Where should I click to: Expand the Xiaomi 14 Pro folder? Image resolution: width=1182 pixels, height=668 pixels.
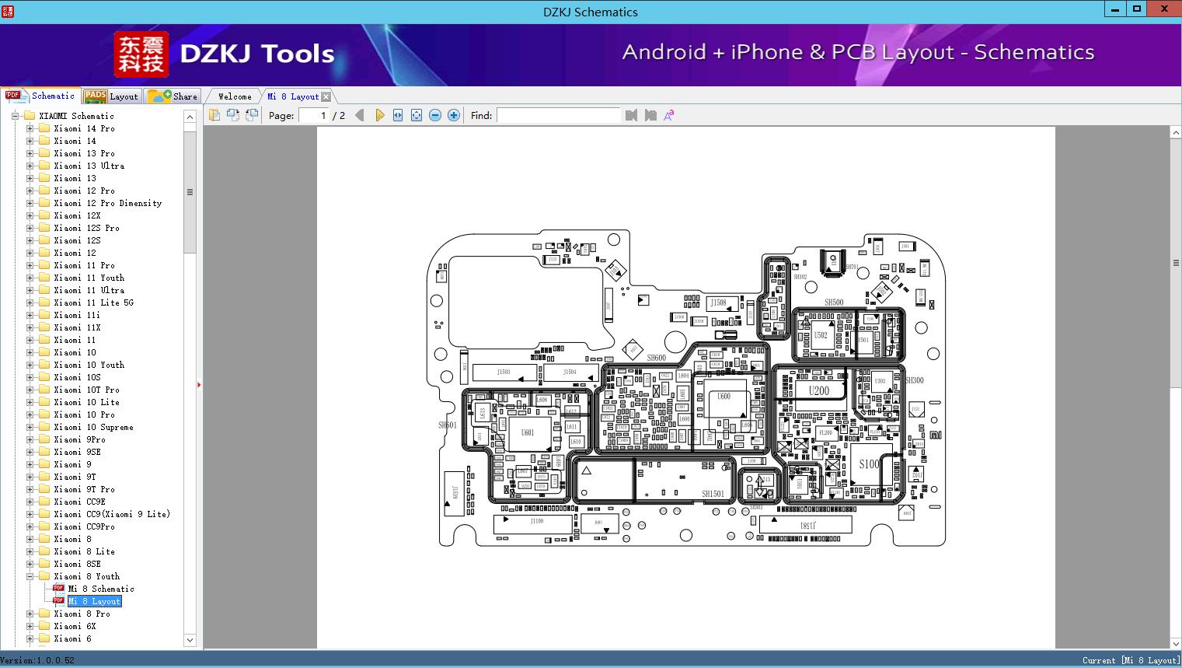(30, 128)
